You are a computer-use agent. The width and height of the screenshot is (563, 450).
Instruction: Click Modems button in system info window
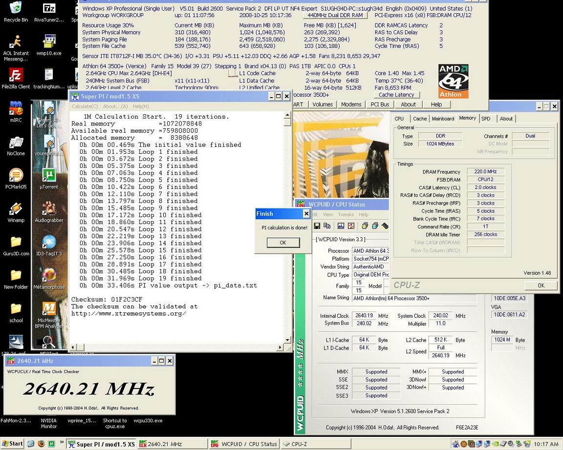[351, 104]
